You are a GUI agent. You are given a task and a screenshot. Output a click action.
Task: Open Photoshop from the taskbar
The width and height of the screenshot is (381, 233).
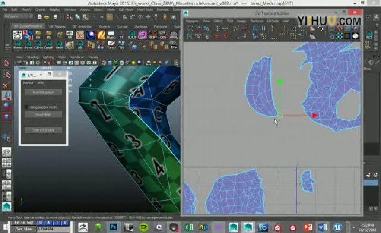[x=113, y=227]
